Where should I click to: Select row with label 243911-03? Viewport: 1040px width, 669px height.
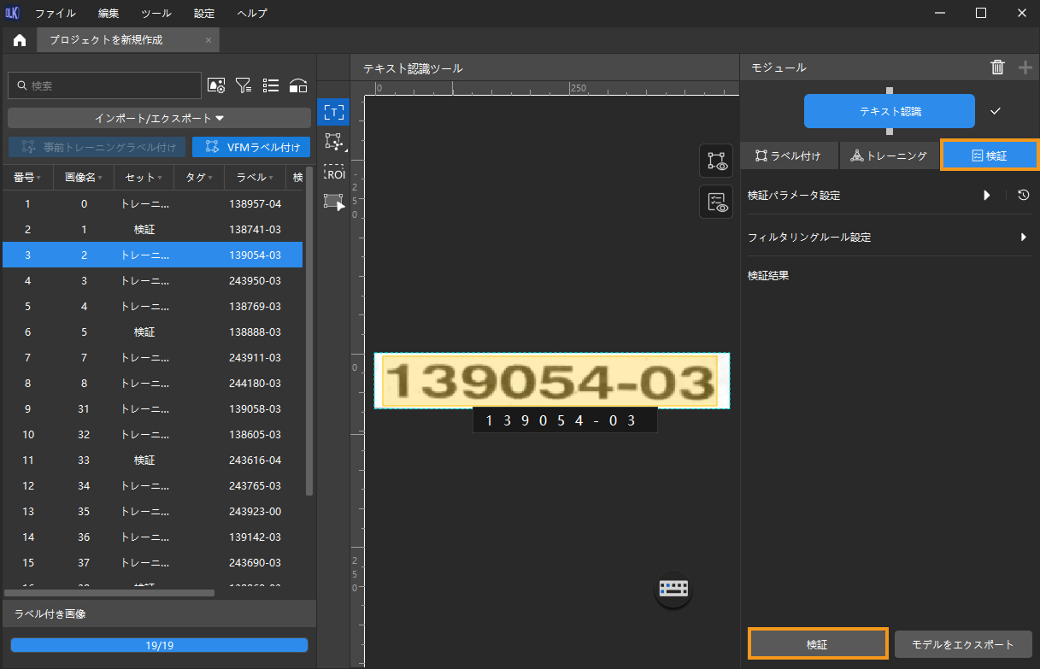(x=152, y=357)
